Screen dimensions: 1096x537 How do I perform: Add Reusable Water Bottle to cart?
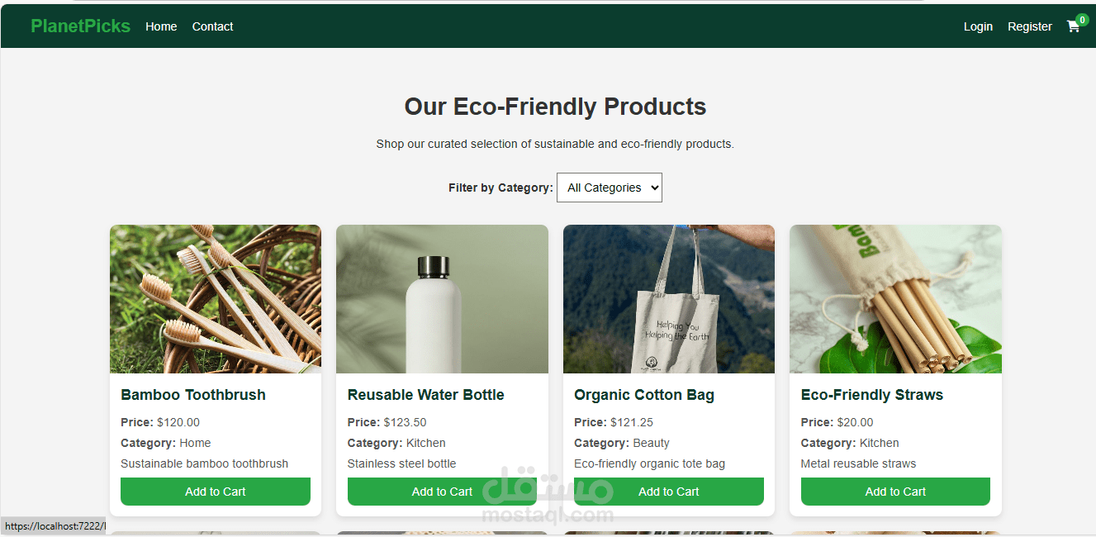tap(442, 492)
